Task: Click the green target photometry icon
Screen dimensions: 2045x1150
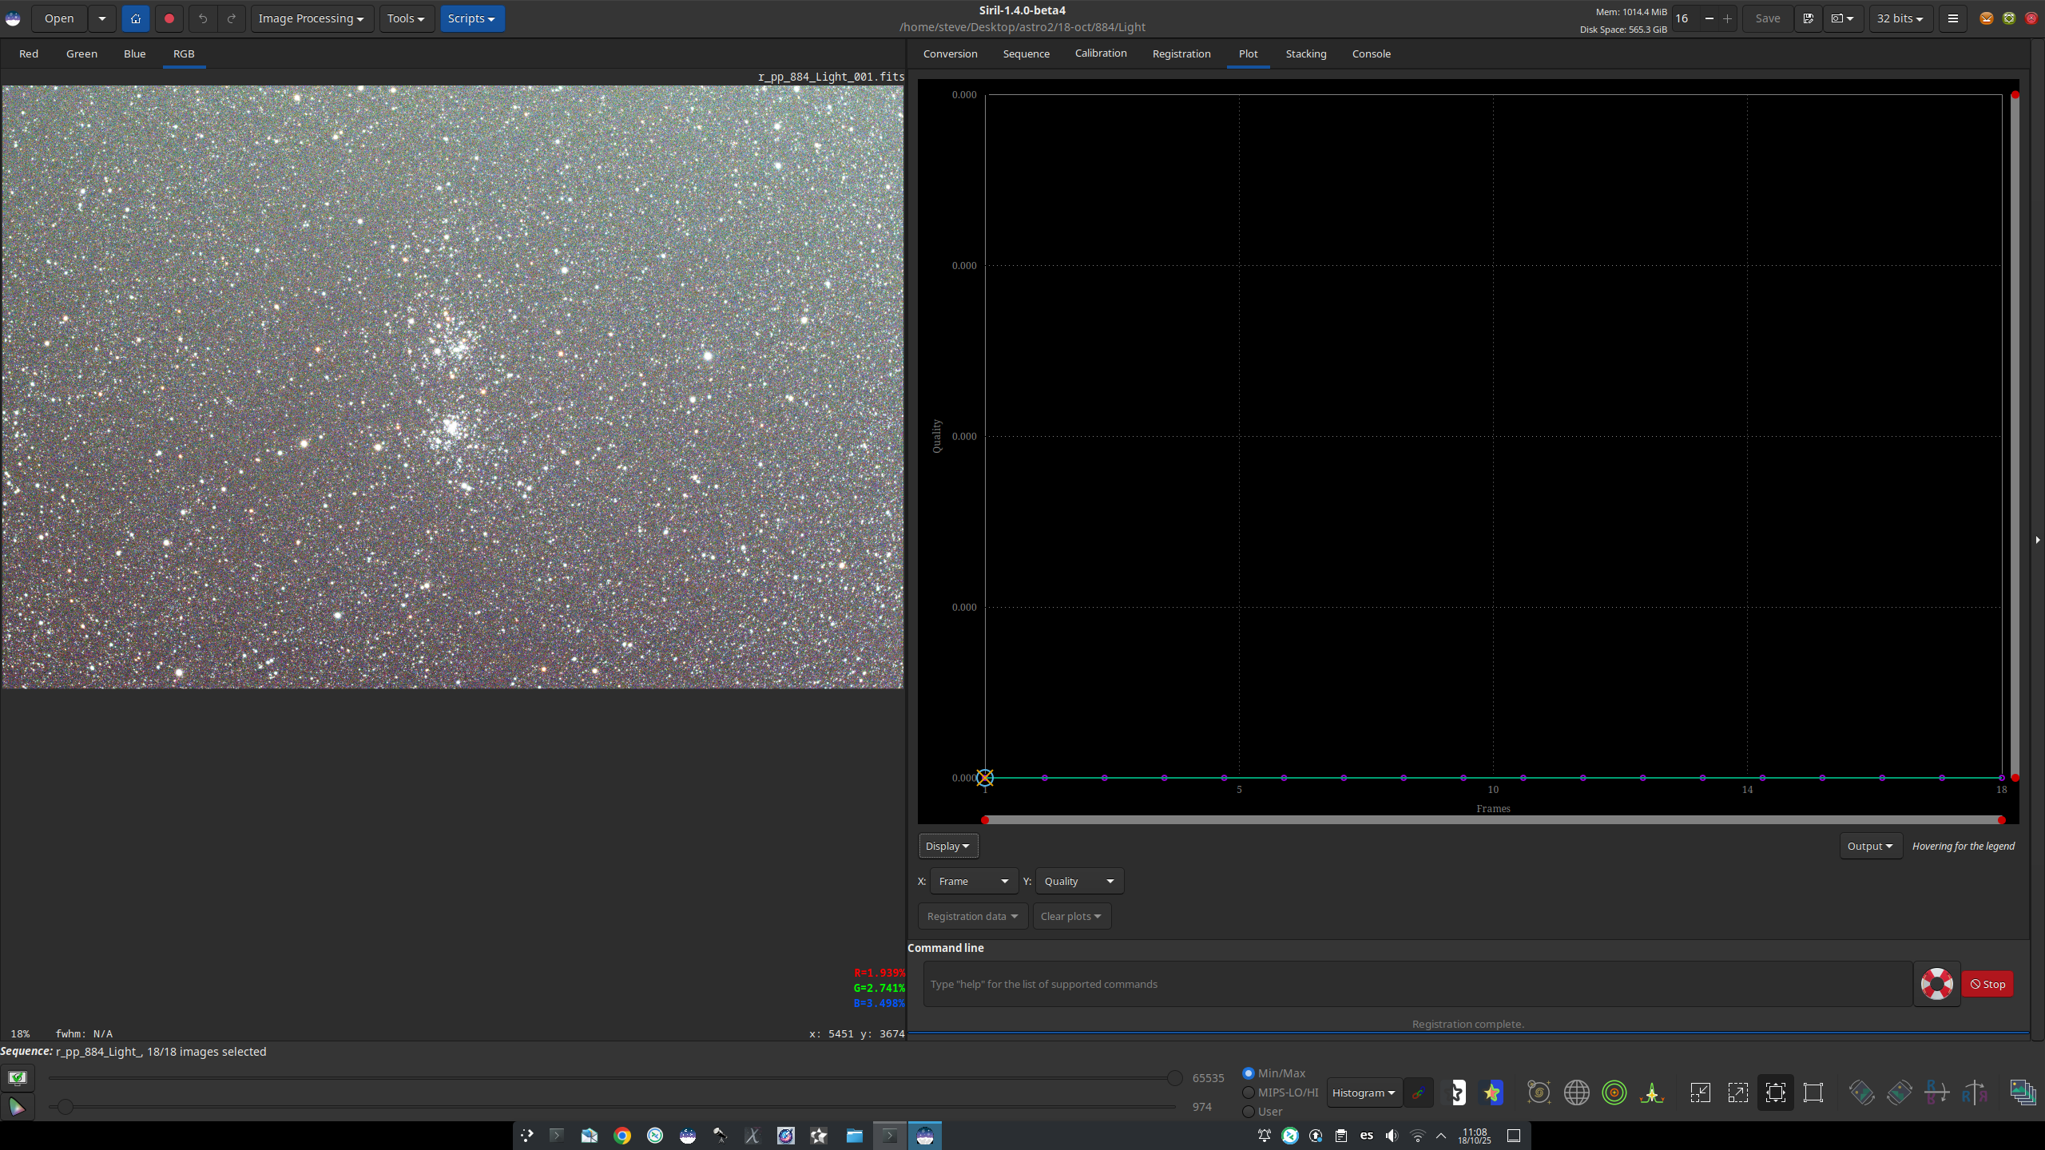Action: [1614, 1092]
